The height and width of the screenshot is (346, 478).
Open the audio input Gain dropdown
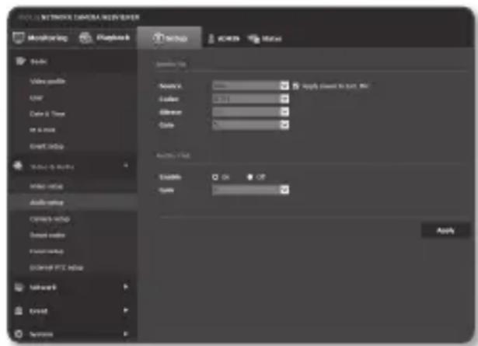tap(250, 124)
